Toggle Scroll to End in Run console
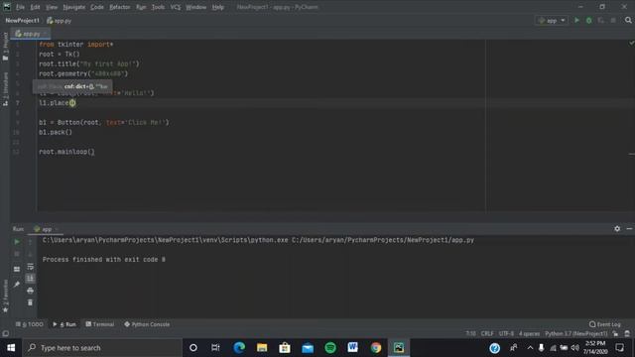 click(30, 278)
